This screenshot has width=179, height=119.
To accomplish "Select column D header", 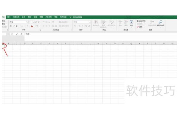I will coord(25,43).
